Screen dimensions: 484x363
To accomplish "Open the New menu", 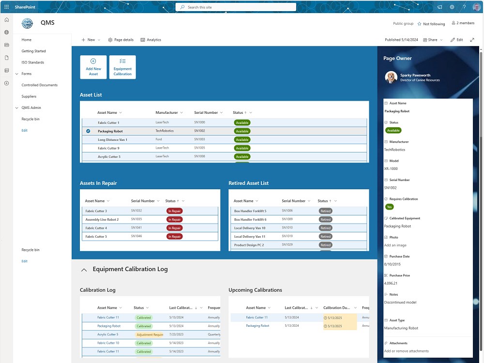I will click(x=90, y=40).
